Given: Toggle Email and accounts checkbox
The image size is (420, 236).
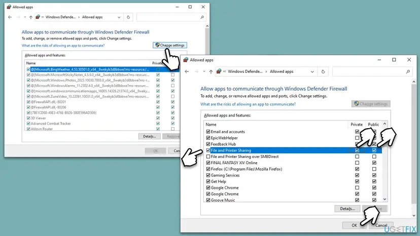Looking at the screenshot, I should [208, 132].
